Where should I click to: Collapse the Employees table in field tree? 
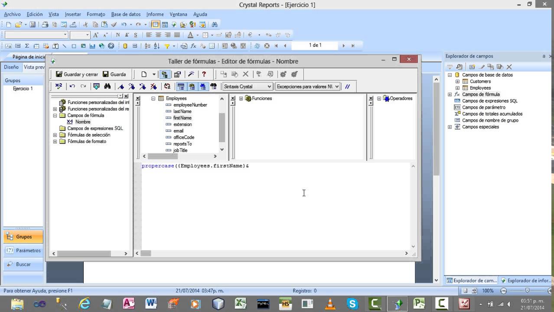(153, 98)
